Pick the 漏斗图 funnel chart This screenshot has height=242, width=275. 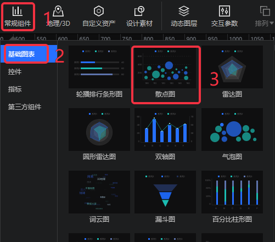coord(165,192)
